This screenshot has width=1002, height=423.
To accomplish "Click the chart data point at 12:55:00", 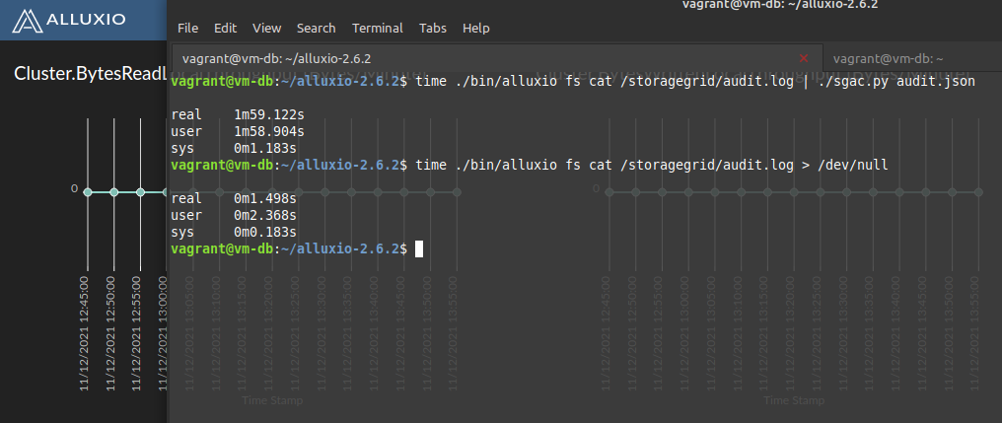I will coord(140,192).
